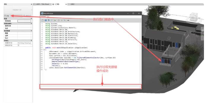Collapse the 材质和装饰 property group
The height and width of the screenshot is (110, 209).
[31, 23]
